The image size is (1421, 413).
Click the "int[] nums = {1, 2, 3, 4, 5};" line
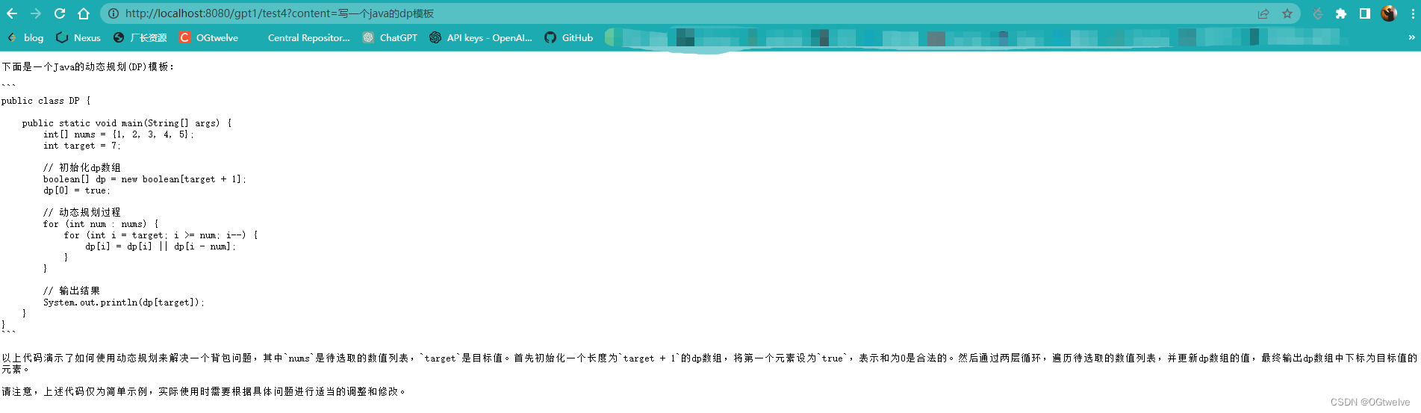pos(118,134)
